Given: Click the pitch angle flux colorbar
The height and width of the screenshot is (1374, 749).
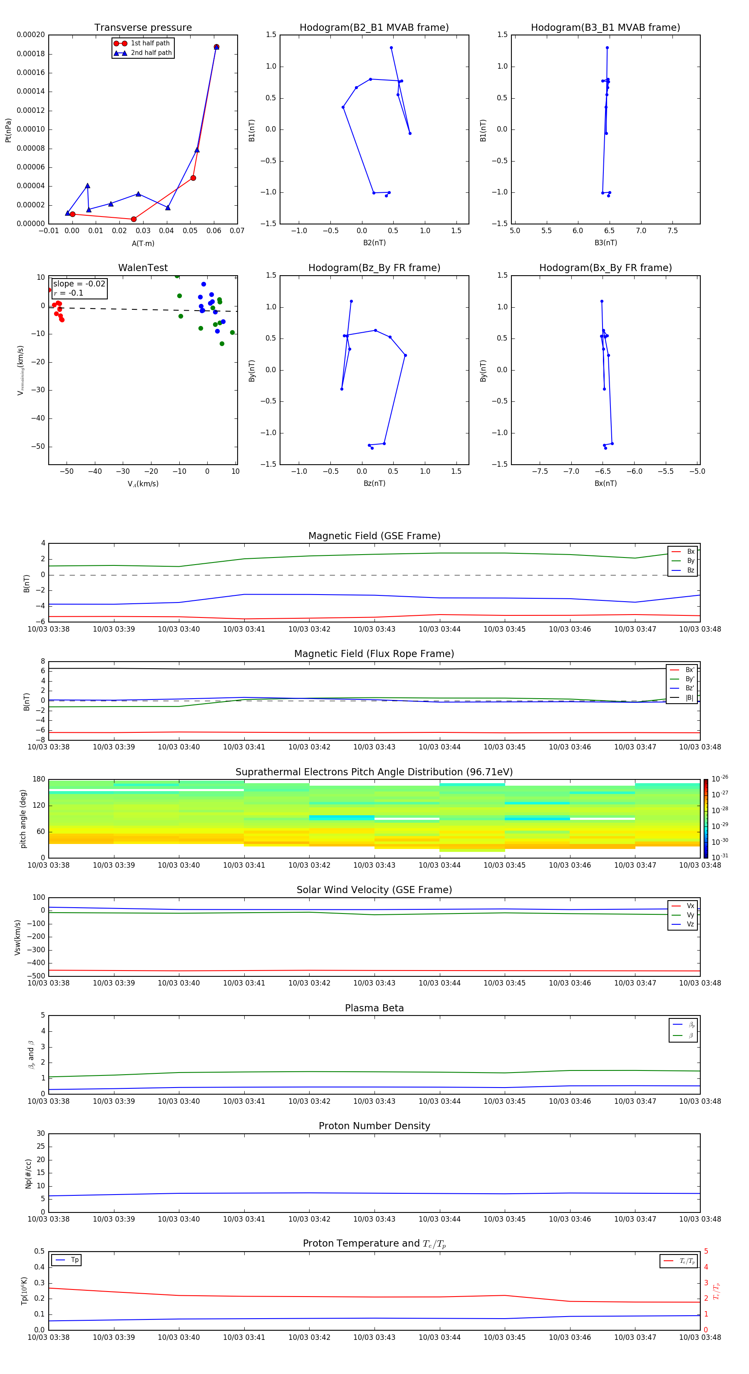Looking at the screenshot, I should [706, 819].
